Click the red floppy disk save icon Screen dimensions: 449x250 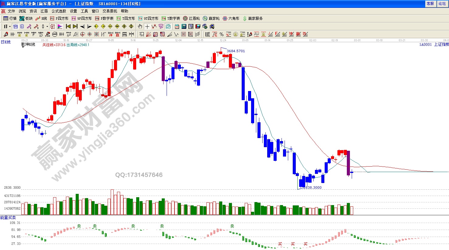tap(198, 26)
